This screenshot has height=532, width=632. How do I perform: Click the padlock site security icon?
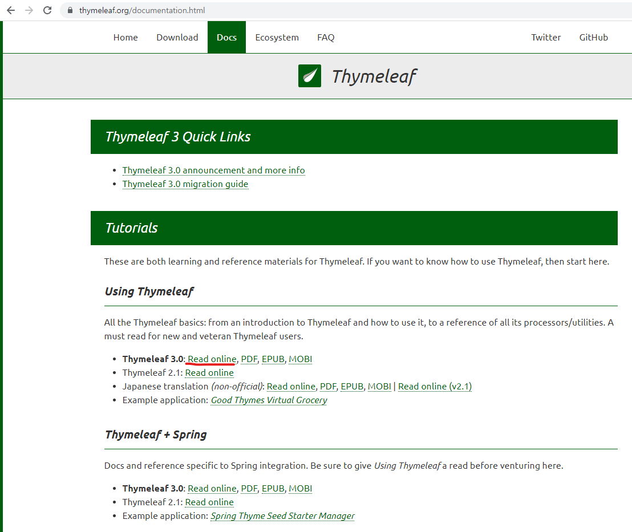pyautogui.click(x=70, y=10)
